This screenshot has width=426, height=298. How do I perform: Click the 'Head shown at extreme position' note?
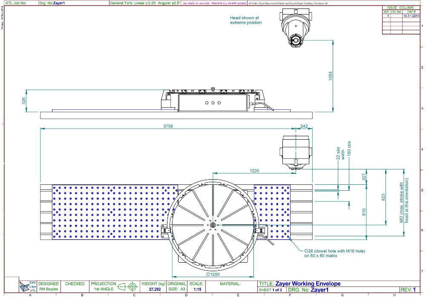tap(246, 20)
